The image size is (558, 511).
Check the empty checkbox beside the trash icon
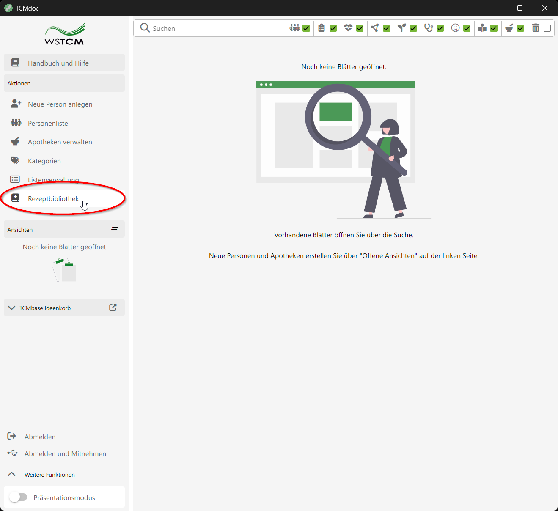click(547, 28)
